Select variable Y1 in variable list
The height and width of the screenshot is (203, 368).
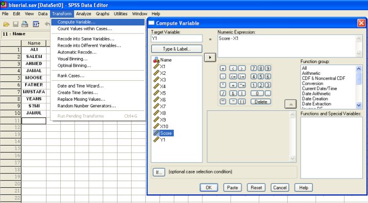tap(159, 140)
